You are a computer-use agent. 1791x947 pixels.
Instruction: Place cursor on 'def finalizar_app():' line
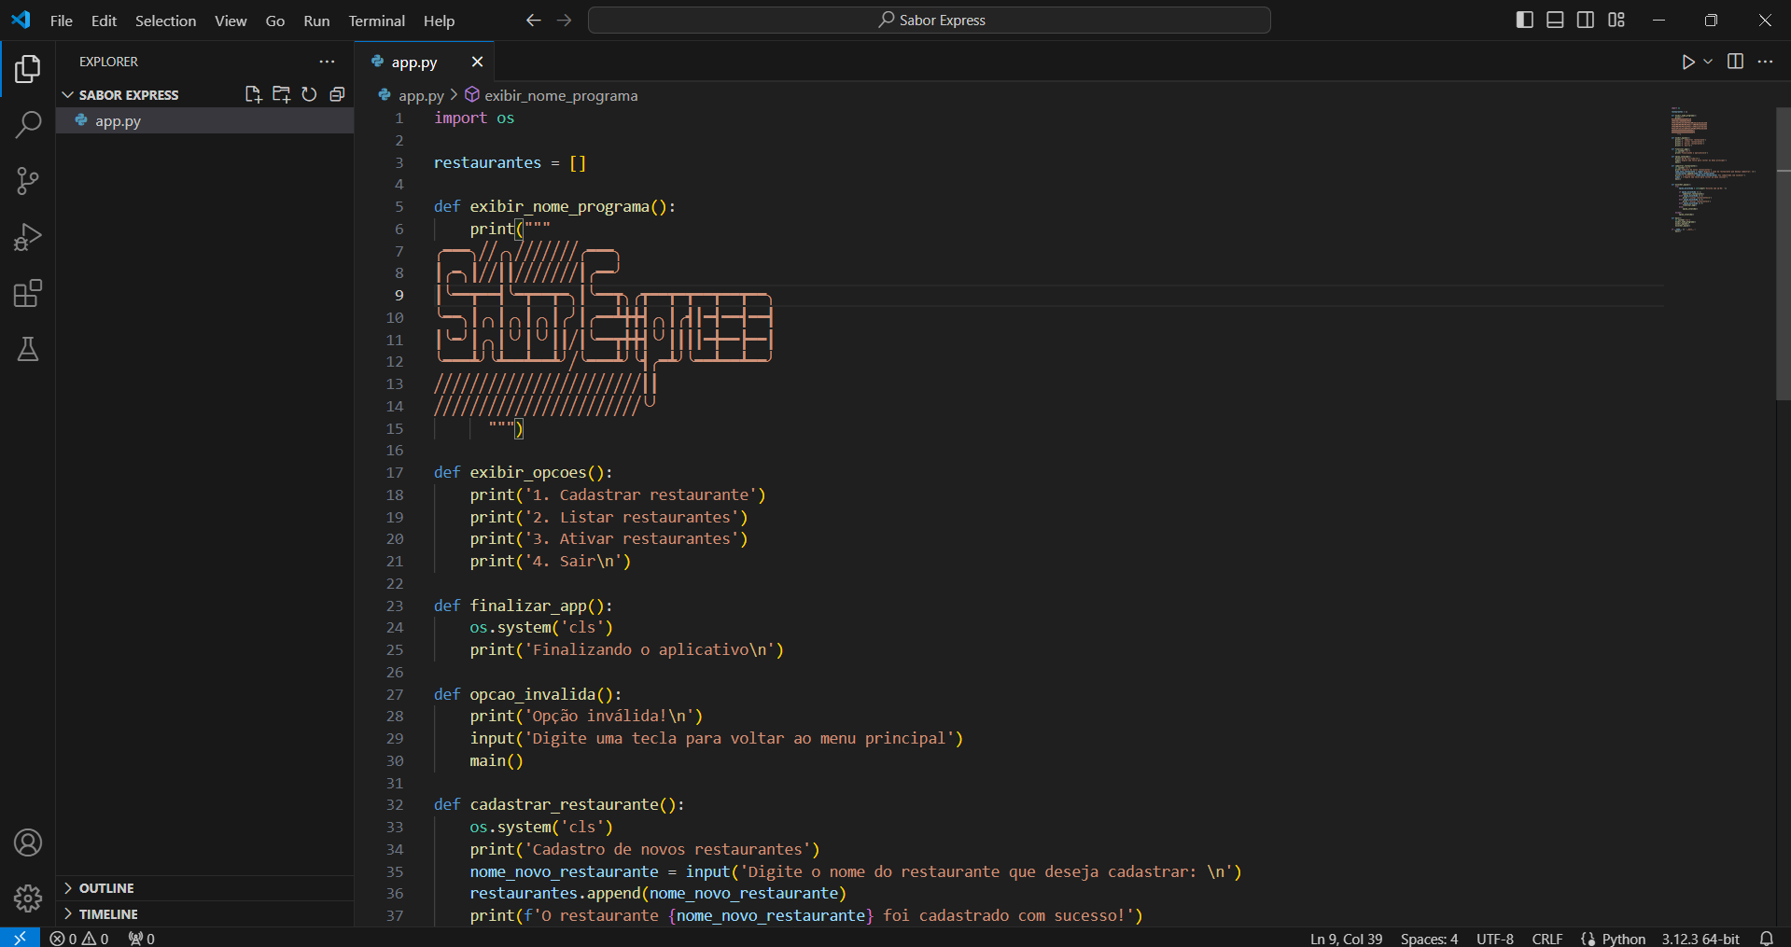(x=523, y=606)
